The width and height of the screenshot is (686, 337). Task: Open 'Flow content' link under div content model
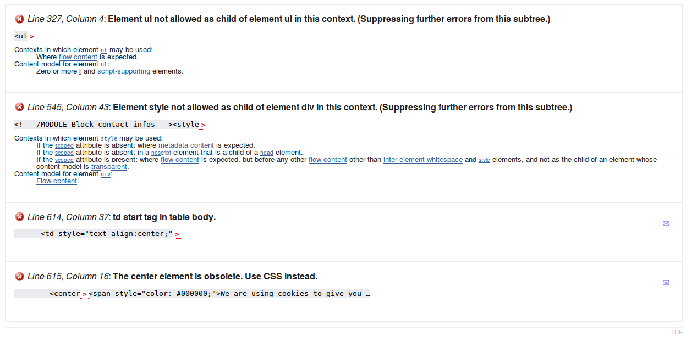pos(57,181)
